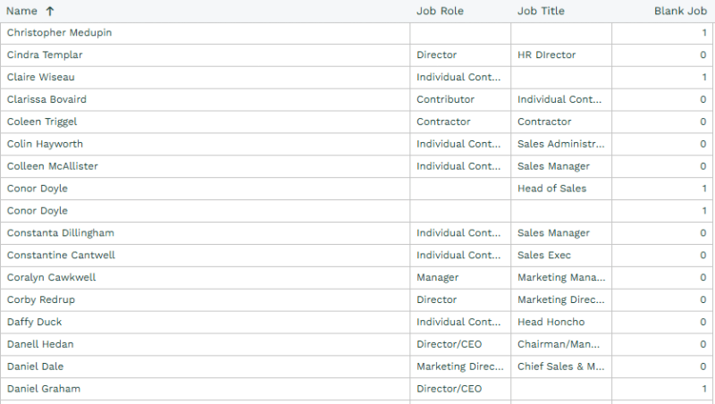Open the Cindra Templar row
Viewport: 715px width, 404px height.
(45, 55)
